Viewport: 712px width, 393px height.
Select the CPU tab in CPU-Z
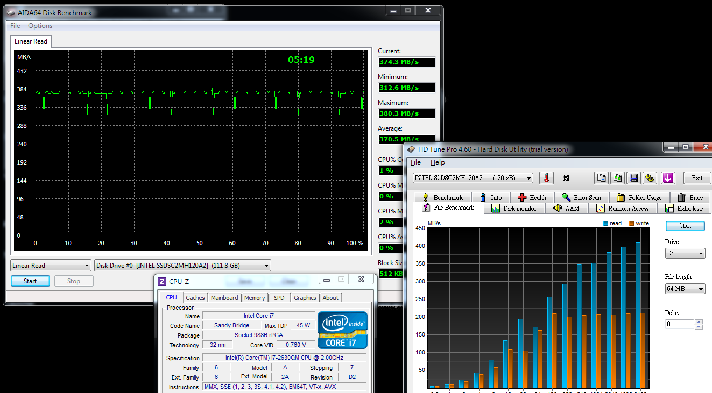[171, 297]
